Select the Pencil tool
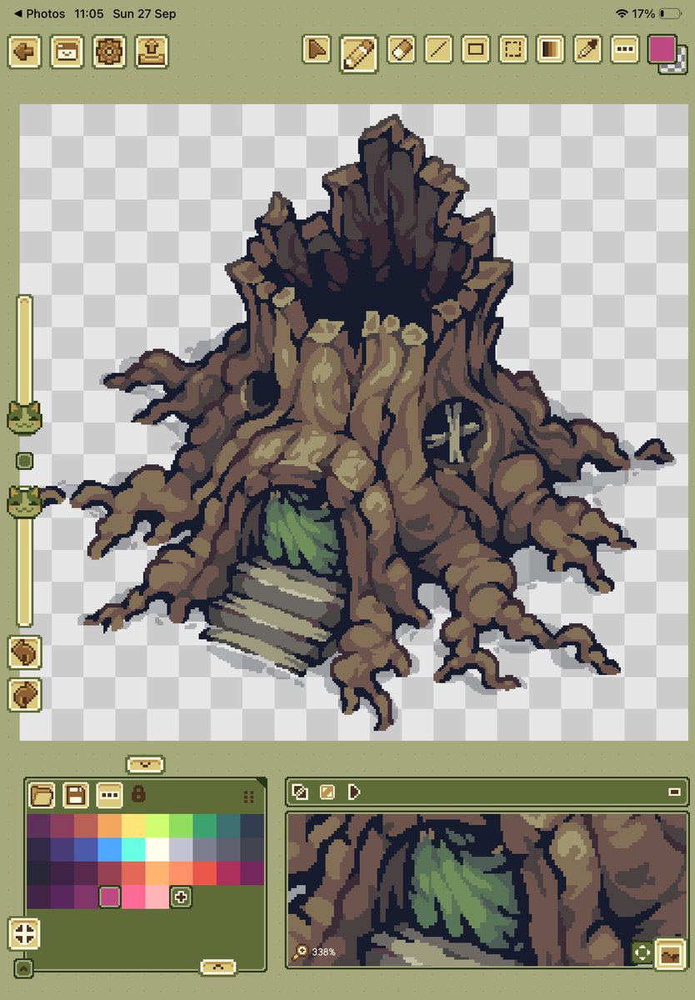The height and width of the screenshot is (1000, 695). 359,53
